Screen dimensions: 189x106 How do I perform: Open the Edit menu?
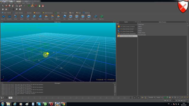(x=4, y=3)
